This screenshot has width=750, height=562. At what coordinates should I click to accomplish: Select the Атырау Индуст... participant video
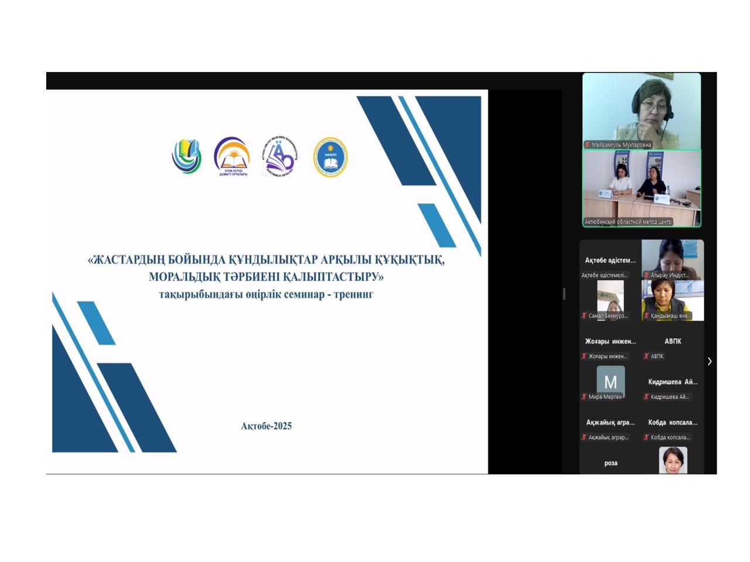click(673, 259)
